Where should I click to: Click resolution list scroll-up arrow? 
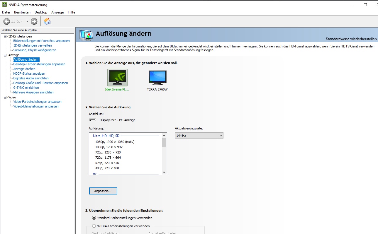click(164, 135)
